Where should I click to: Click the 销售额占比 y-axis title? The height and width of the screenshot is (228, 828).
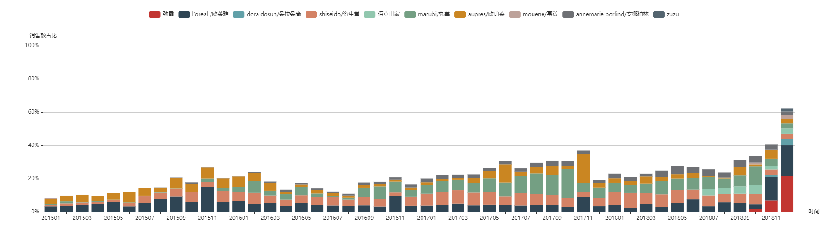click(43, 36)
